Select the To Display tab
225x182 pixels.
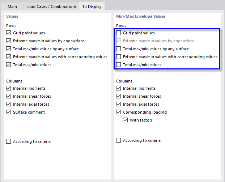[x=92, y=7]
